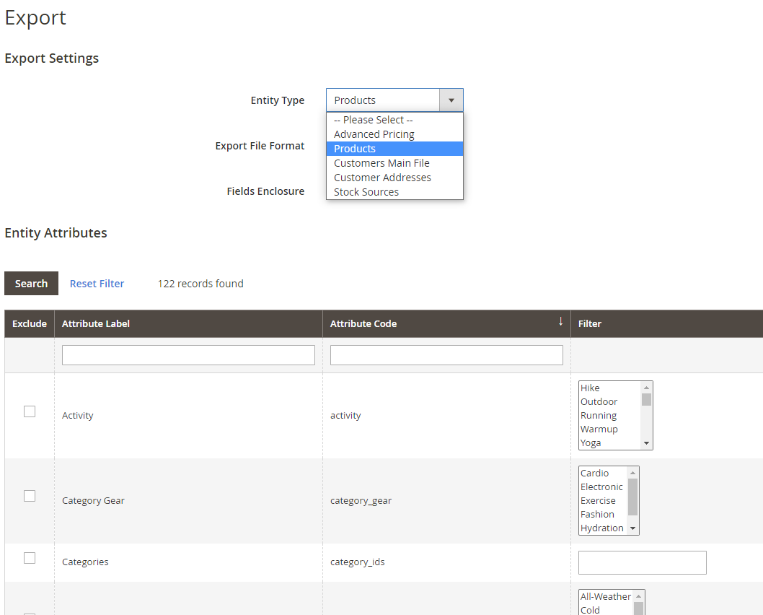Select Customer Addresses entity type
763x615 pixels.
click(x=382, y=178)
